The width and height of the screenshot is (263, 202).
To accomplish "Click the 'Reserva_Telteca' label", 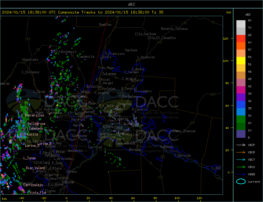I will (x=174, y=29).
